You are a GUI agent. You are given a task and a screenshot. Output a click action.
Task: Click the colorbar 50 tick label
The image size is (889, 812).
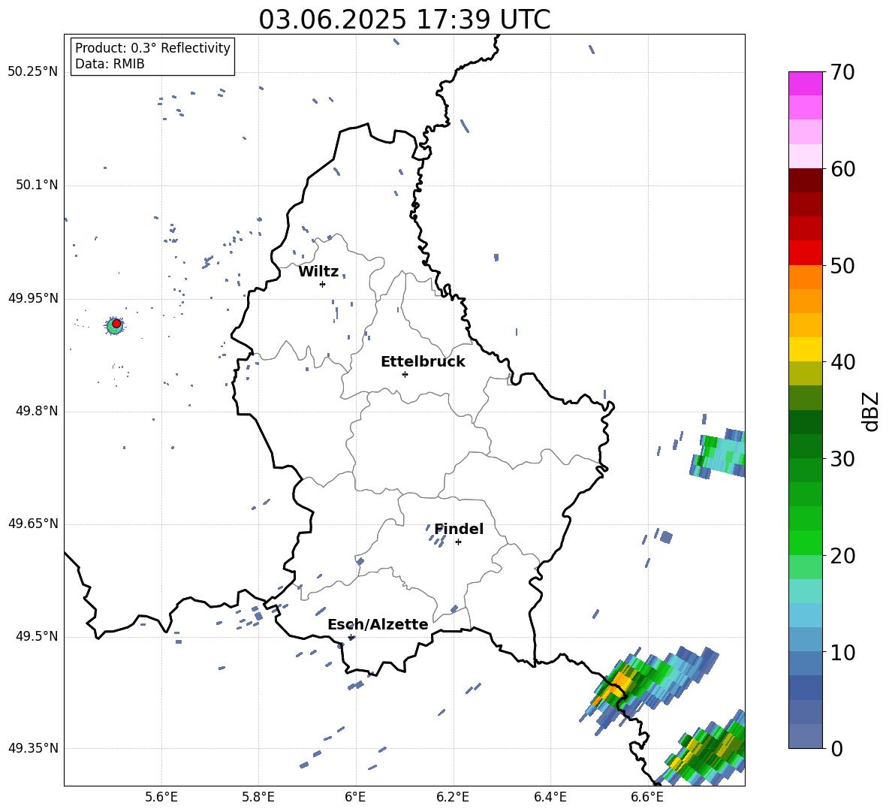(x=842, y=266)
